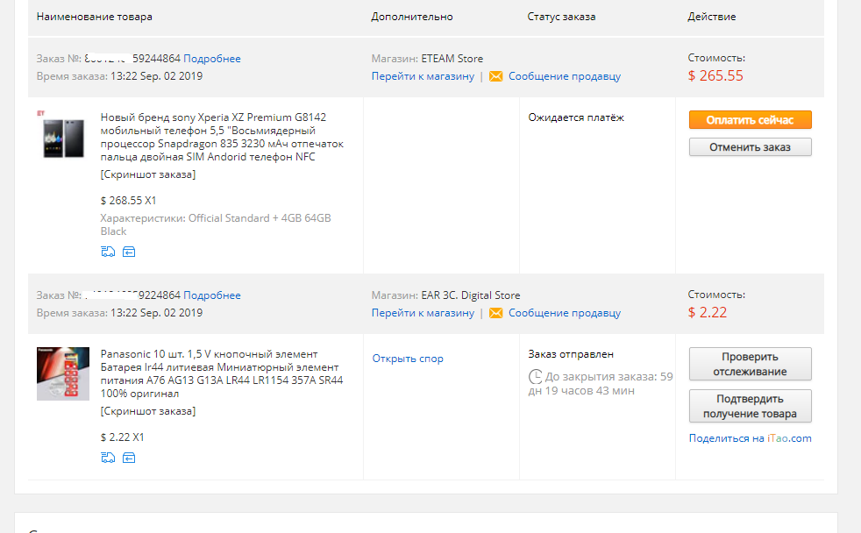Click order number ending 9224864
The height and width of the screenshot is (533, 861).
click(132, 295)
